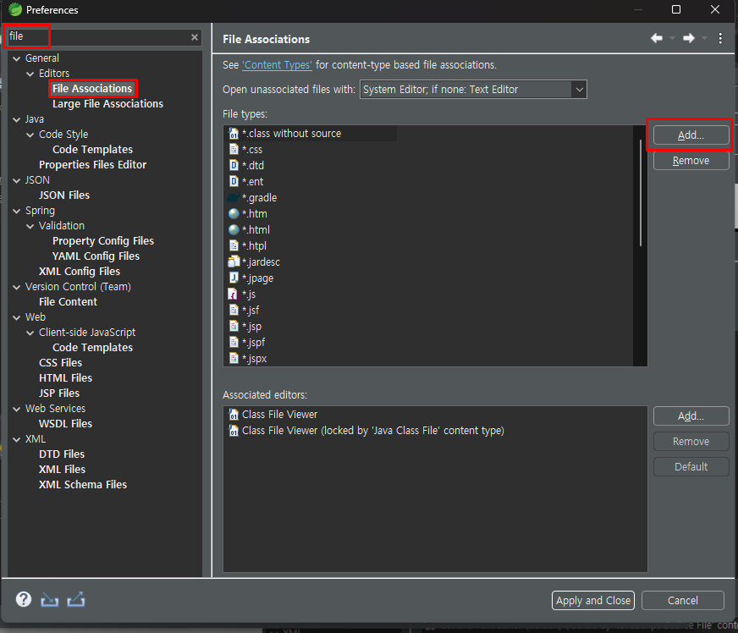
Task: Collapse the Client-side JavaScript node
Action: (30, 333)
